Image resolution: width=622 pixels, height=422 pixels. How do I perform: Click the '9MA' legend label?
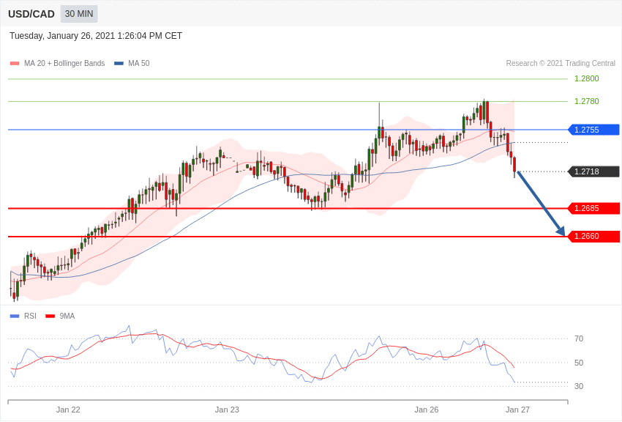[67, 316]
